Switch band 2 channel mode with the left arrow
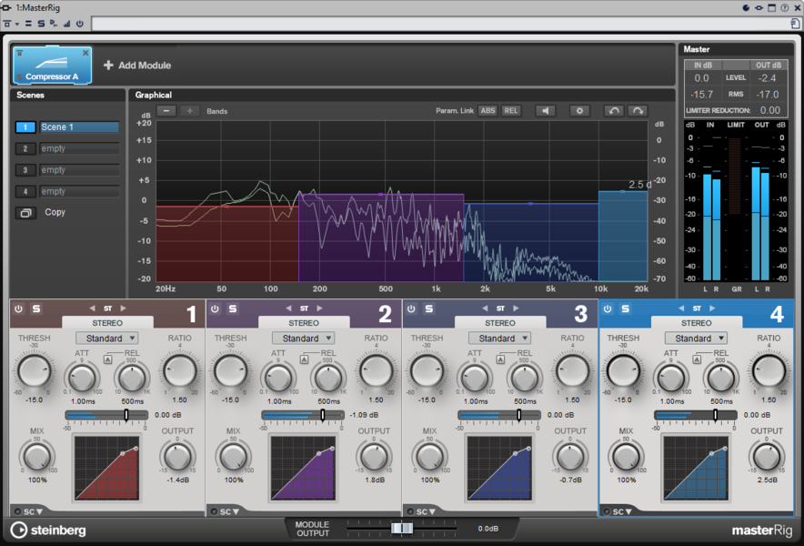 pos(288,308)
